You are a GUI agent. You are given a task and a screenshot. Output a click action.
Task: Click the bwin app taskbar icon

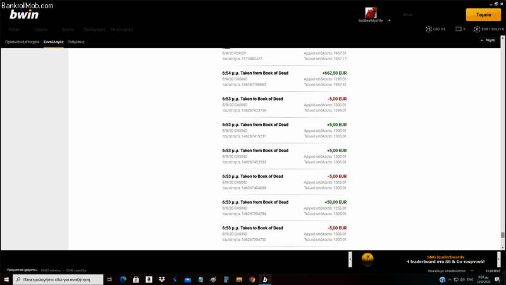[x=265, y=279]
